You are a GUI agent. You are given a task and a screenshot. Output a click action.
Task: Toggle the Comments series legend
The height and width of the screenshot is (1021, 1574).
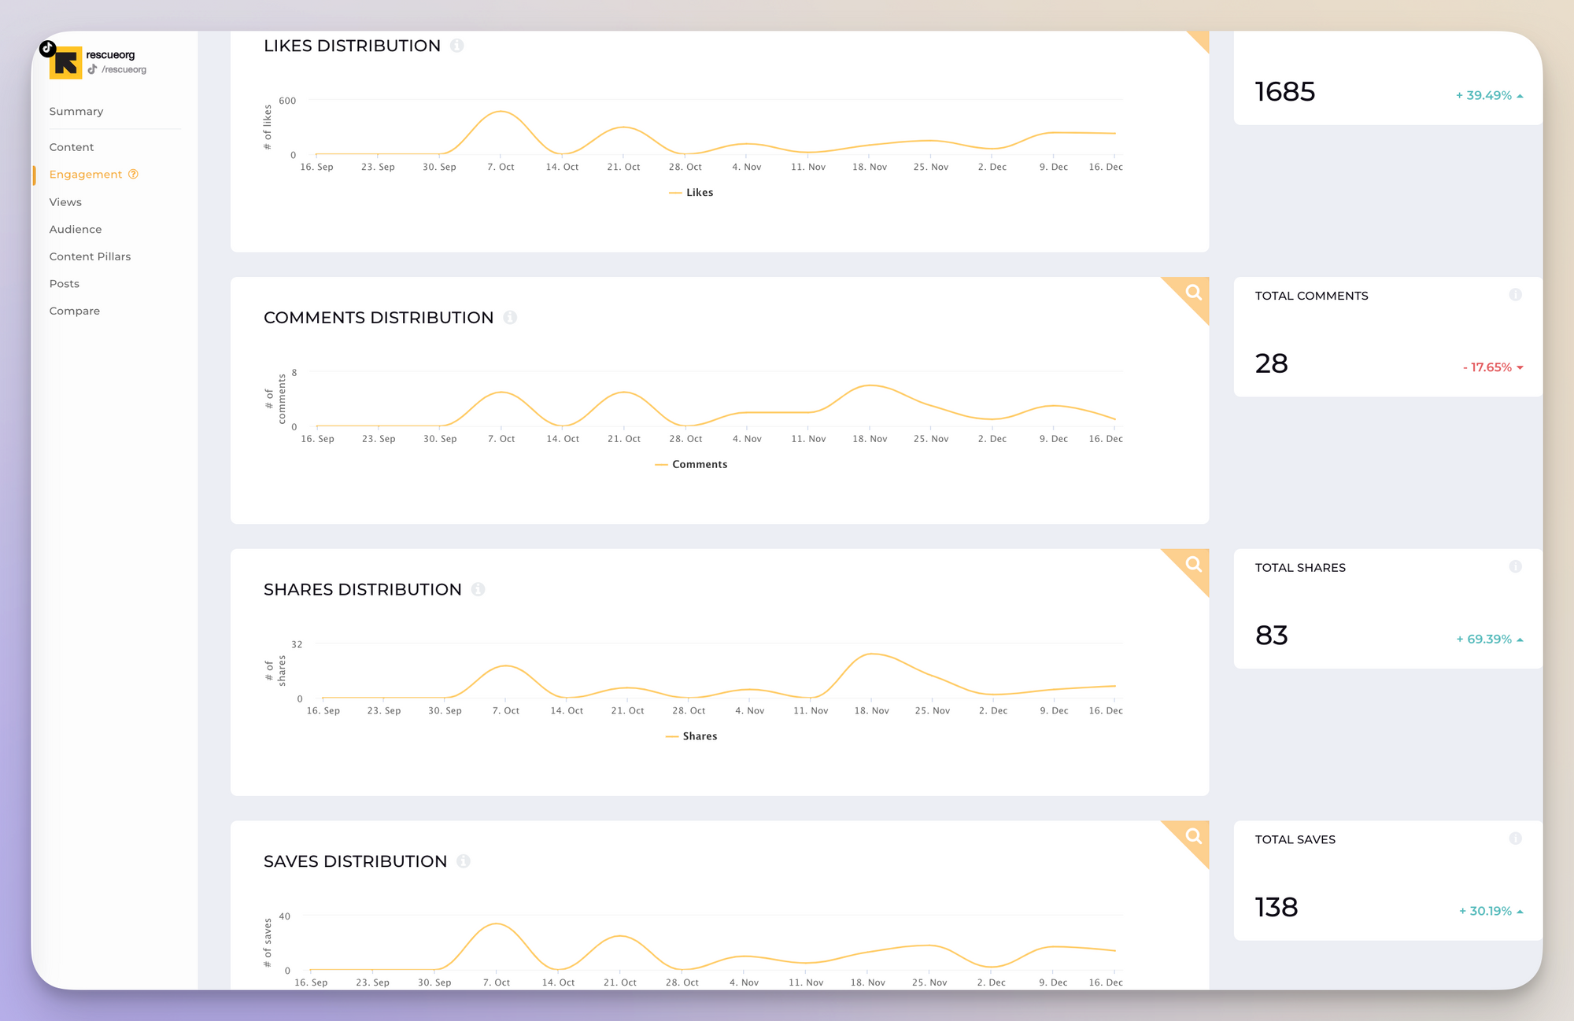coord(691,465)
